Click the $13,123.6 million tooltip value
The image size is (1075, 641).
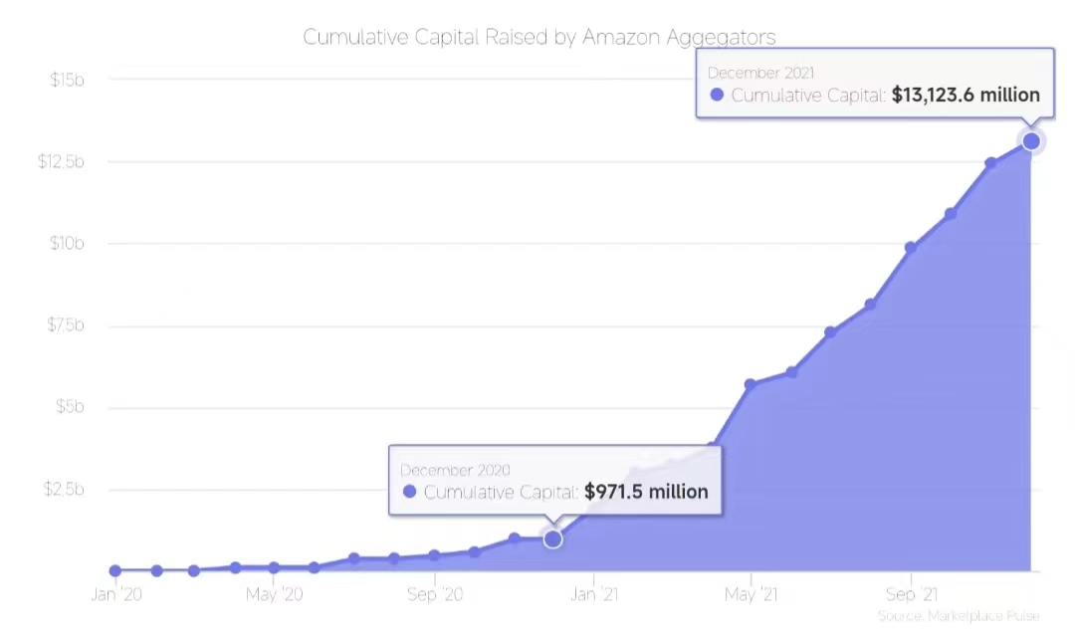tap(966, 96)
